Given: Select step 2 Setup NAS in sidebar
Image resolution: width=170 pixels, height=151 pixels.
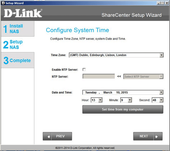Looking at the screenshot, I should (x=18, y=44).
